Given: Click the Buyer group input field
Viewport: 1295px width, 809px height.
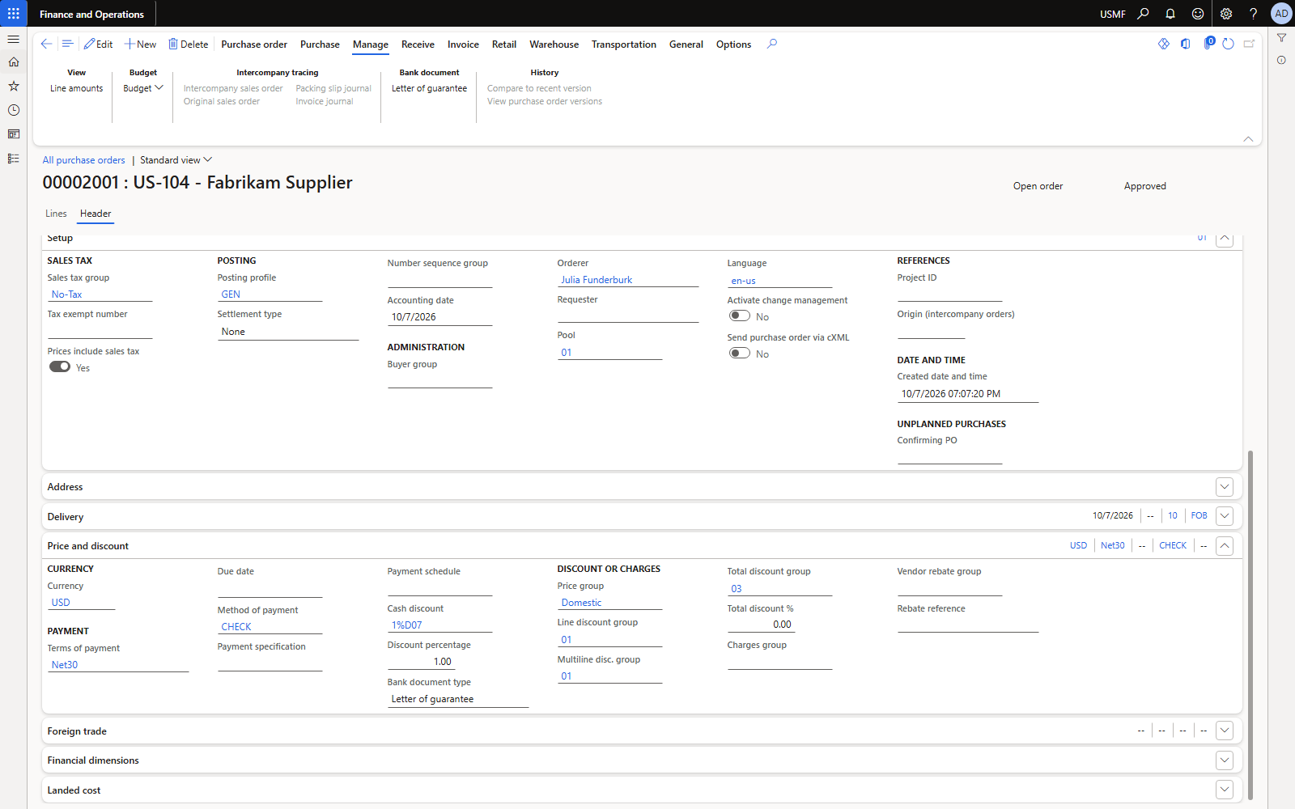Looking at the screenshot, I should [439, 380].
